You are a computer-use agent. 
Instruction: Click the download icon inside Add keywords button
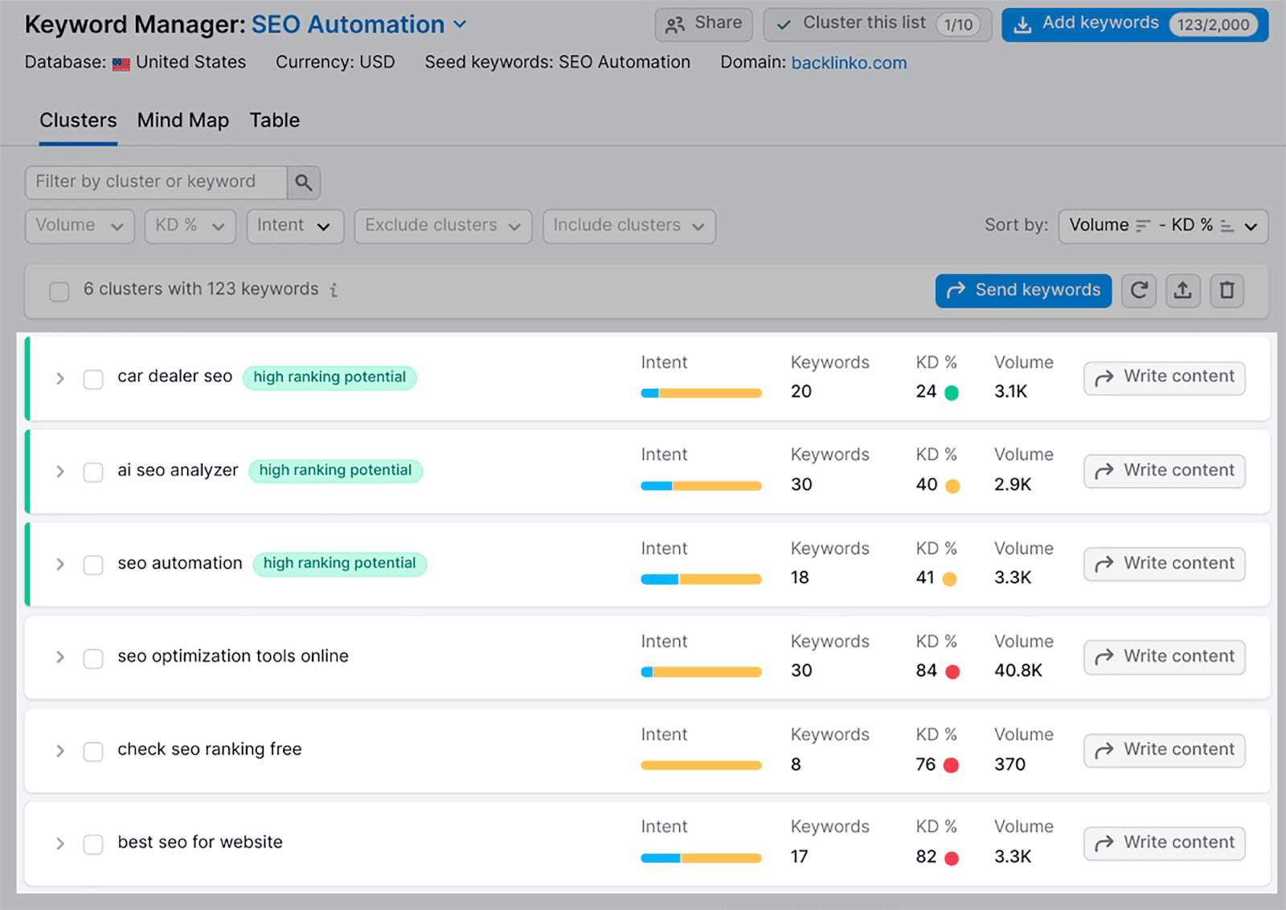pos(1022,24)
